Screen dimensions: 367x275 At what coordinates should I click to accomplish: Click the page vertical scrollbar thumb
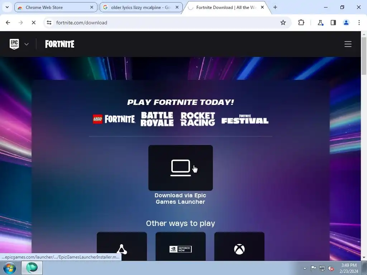[364, 56]
